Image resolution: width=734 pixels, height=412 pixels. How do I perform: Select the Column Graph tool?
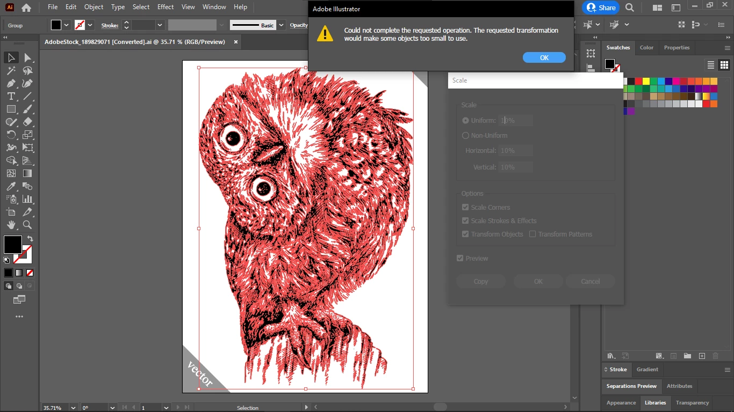(27, 199)
